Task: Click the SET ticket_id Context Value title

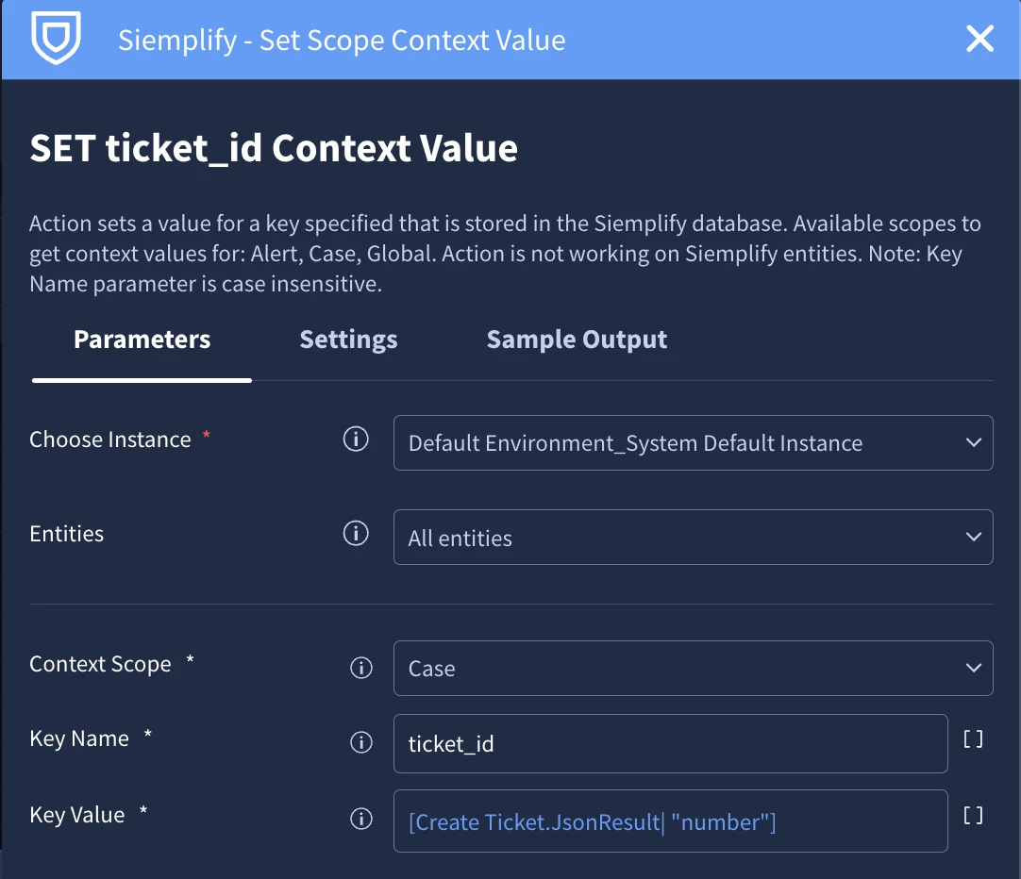Action: coord(274,148)
